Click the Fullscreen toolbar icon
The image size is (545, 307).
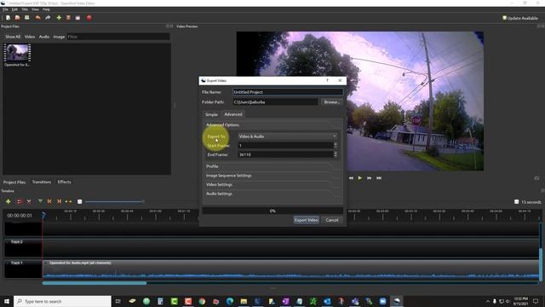pyautogui.click(x=77, y=18)
